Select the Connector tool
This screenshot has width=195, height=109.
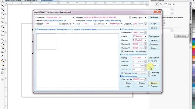[x=2, y=48]
